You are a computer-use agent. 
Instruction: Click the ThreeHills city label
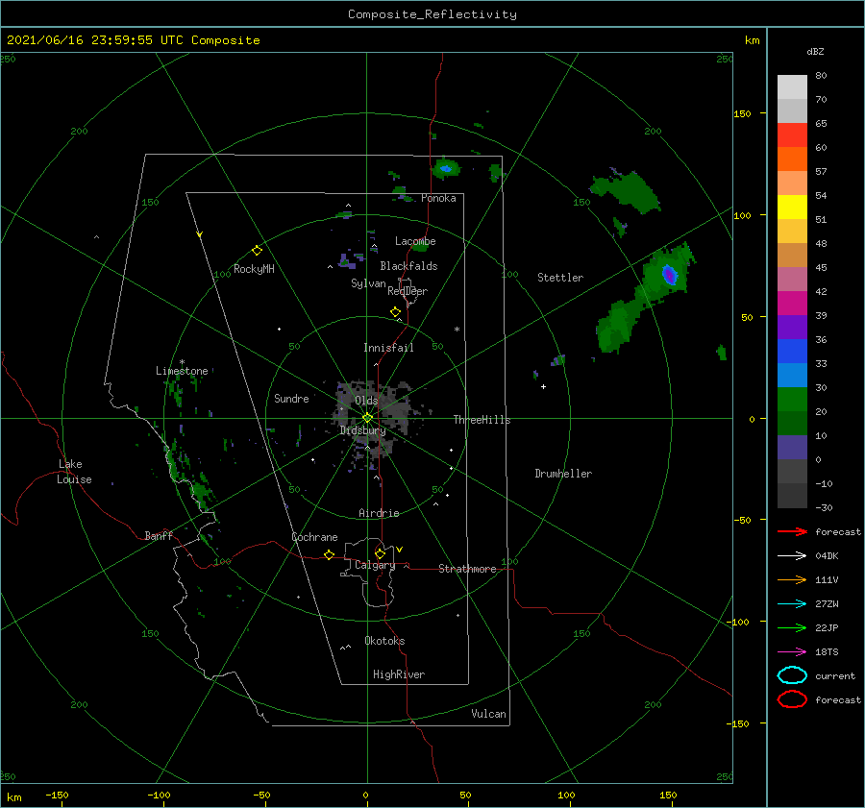point(482,420)
